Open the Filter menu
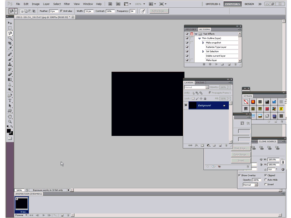The height and width of the screenshot is (218, 291). tap(67, 4)
